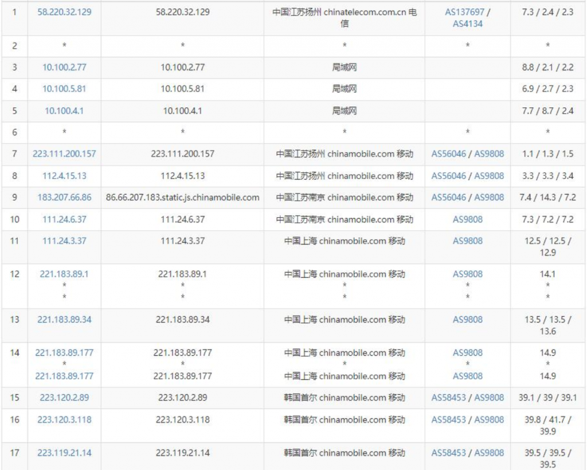The width and height of the screenshot is (587, 470).
Task: Open the blue 183.207.66.86 IP link
Action: [x=64, y=197]
